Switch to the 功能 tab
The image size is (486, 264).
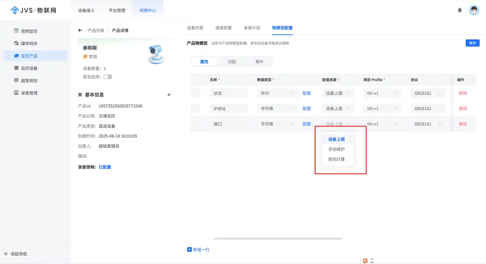(x=232, y=61)
